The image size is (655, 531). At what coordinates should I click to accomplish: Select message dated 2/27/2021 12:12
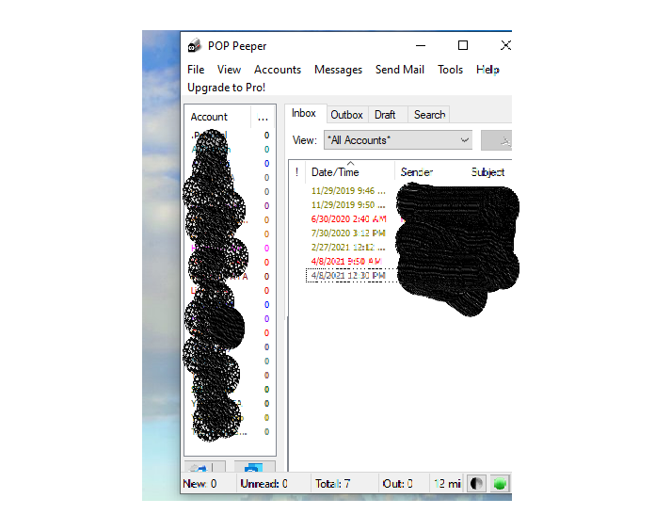[348, 248]
